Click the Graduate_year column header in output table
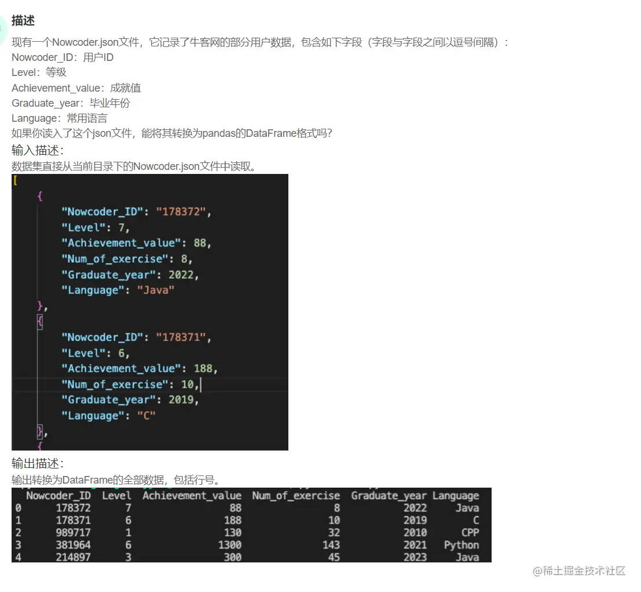 (x=389, y=496)
